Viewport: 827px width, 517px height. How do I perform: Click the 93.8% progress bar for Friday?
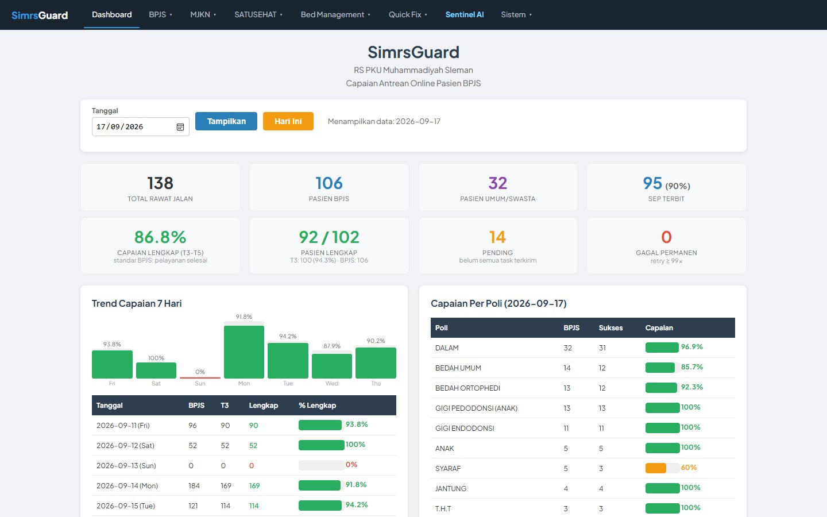(322, 425)
